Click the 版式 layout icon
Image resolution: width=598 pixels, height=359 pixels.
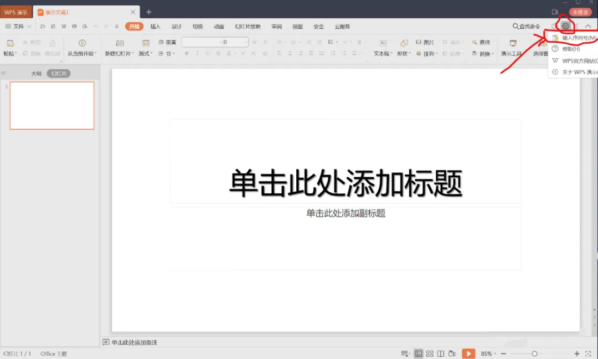[146, 43]
